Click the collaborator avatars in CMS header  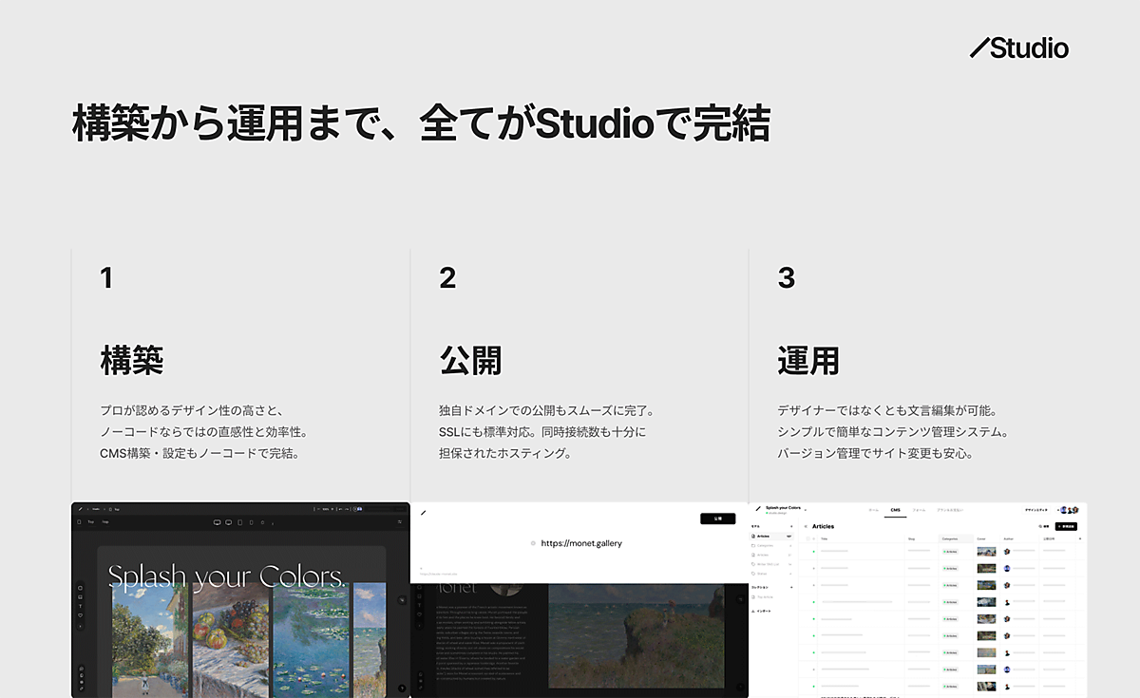(1069, 510)
